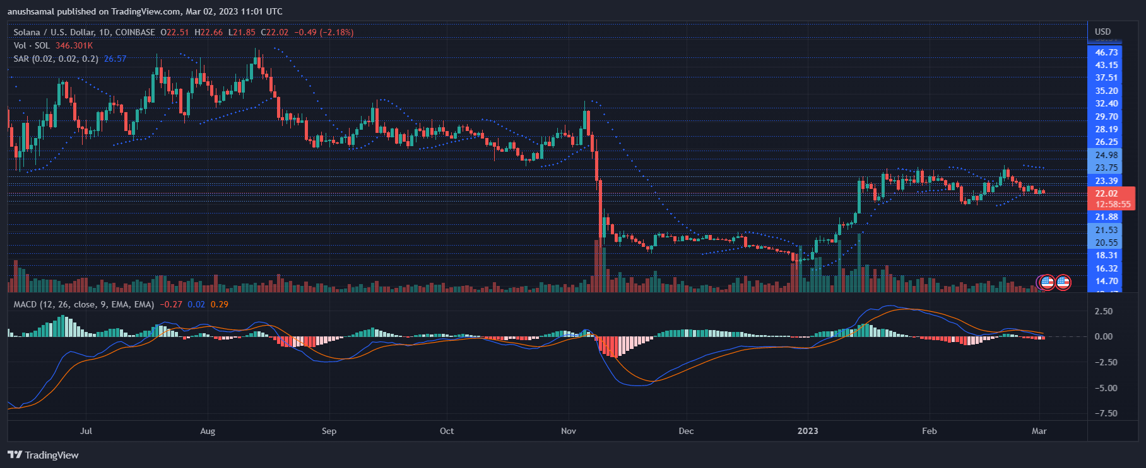The image size is (1146, 468).
Task: Click the MACD line value 0.02 in legend
Action: (196, 304)
